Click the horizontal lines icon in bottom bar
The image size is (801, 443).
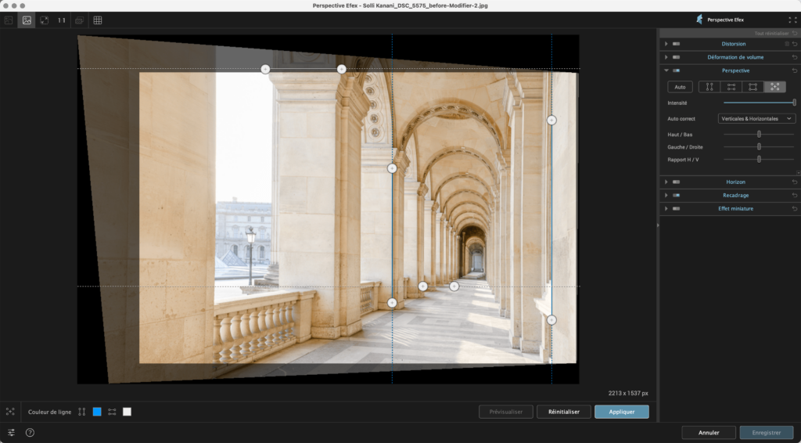point(112,412)
